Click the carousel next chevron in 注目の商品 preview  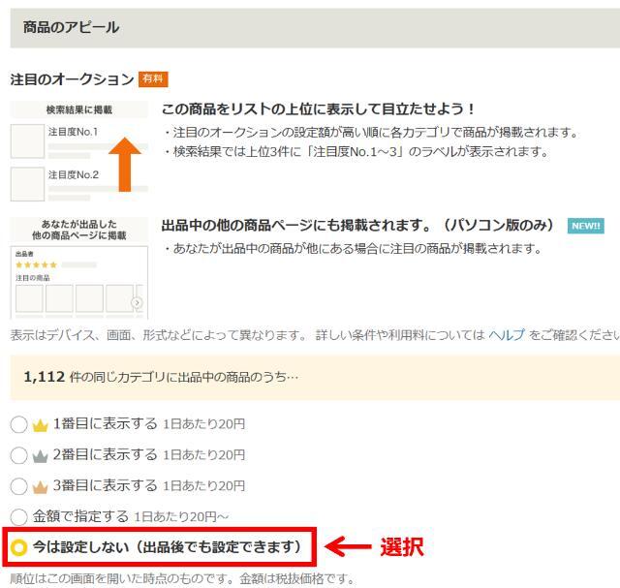pos(137,302)
